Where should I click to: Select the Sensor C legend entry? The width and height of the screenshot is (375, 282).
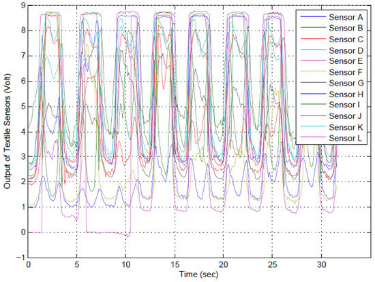tap(346, 39)
